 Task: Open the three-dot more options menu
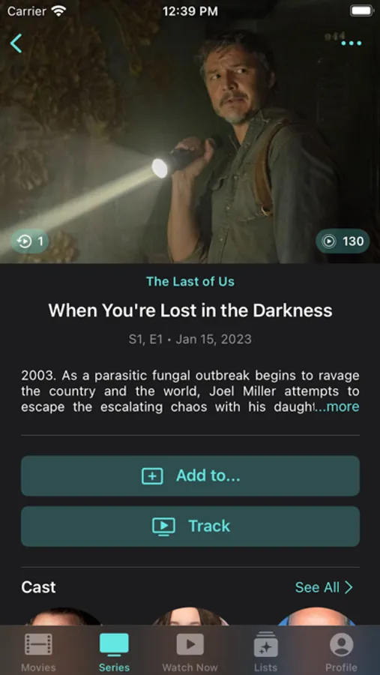click(352, 43)
